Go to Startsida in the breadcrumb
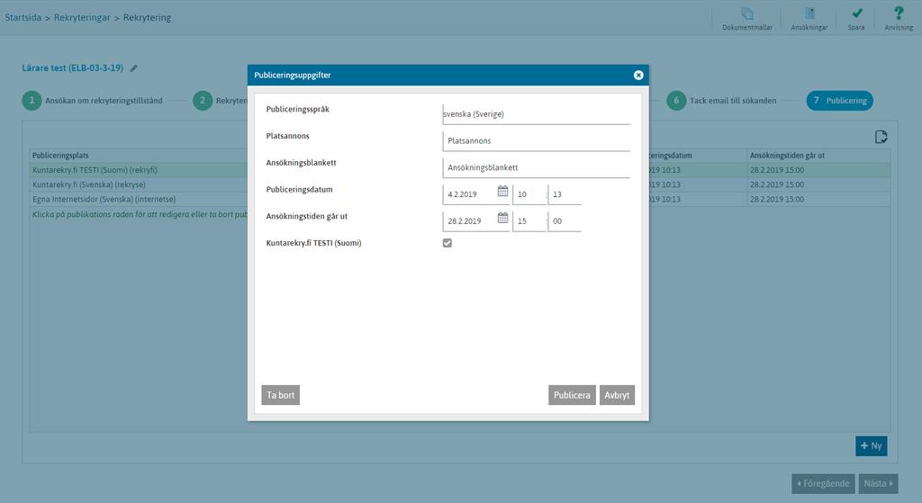The image size is (922, 503). point(23,18)
